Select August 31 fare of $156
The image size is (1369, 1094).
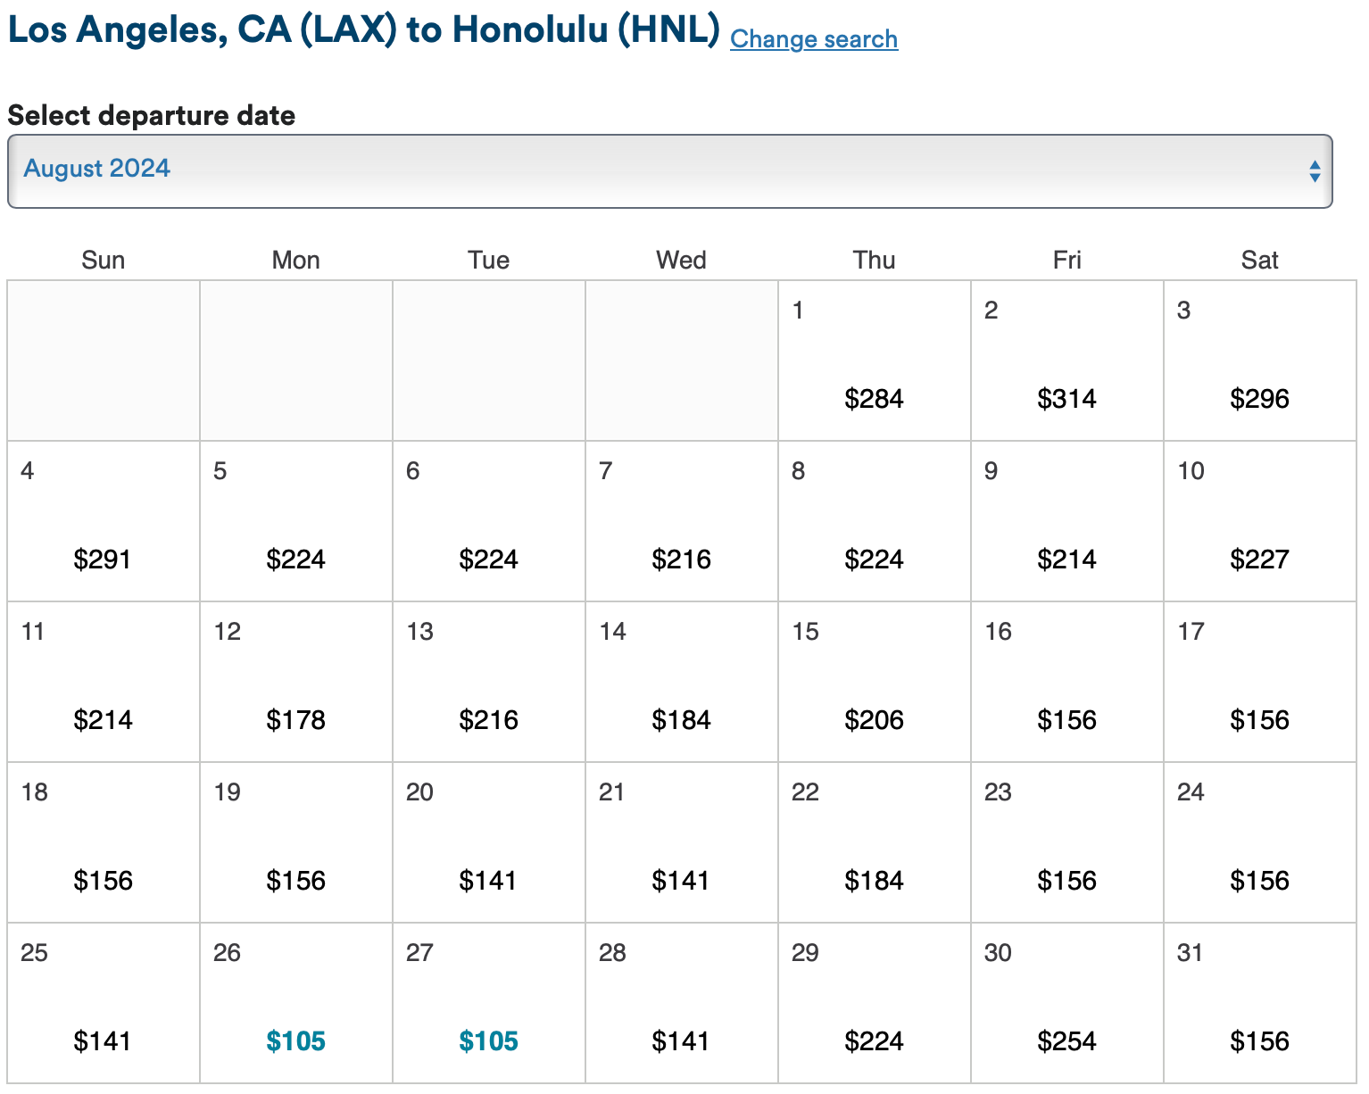pos(1259,1040)
